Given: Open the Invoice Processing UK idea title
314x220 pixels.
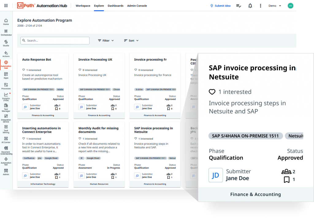Looking at the screenshot, I should tap(95, 60).
